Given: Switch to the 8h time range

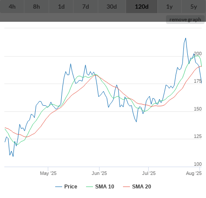Looking at the screenshot, I should click(37, 7).
